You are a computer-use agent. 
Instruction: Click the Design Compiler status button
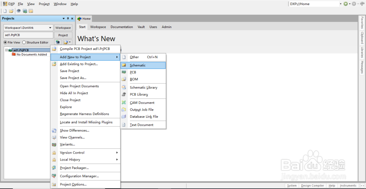[312, 185]
